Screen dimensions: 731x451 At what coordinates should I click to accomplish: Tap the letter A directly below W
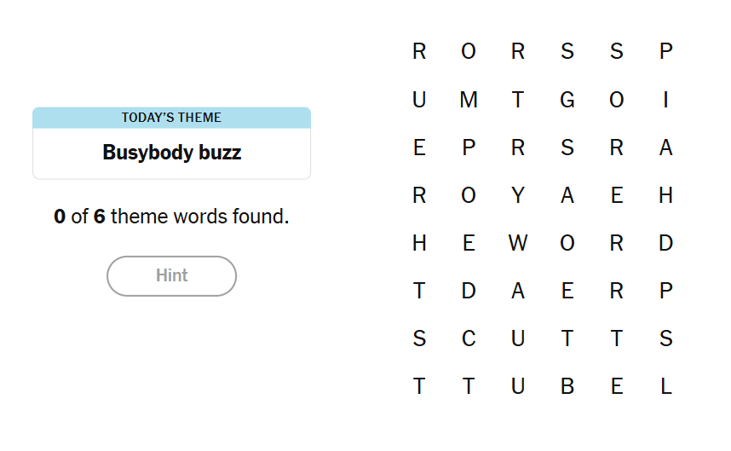point(518,292)
